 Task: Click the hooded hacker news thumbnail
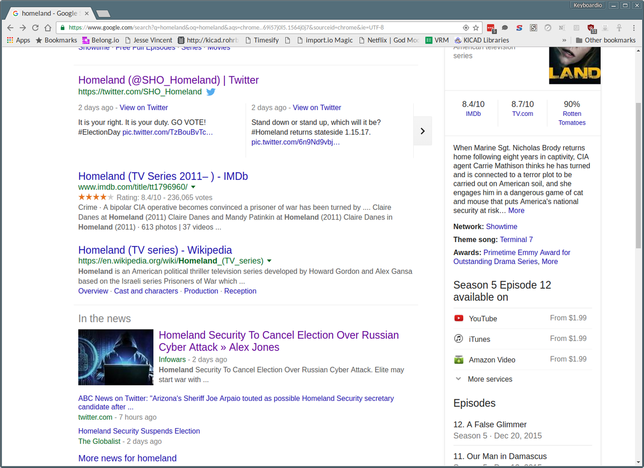[116, 357]
